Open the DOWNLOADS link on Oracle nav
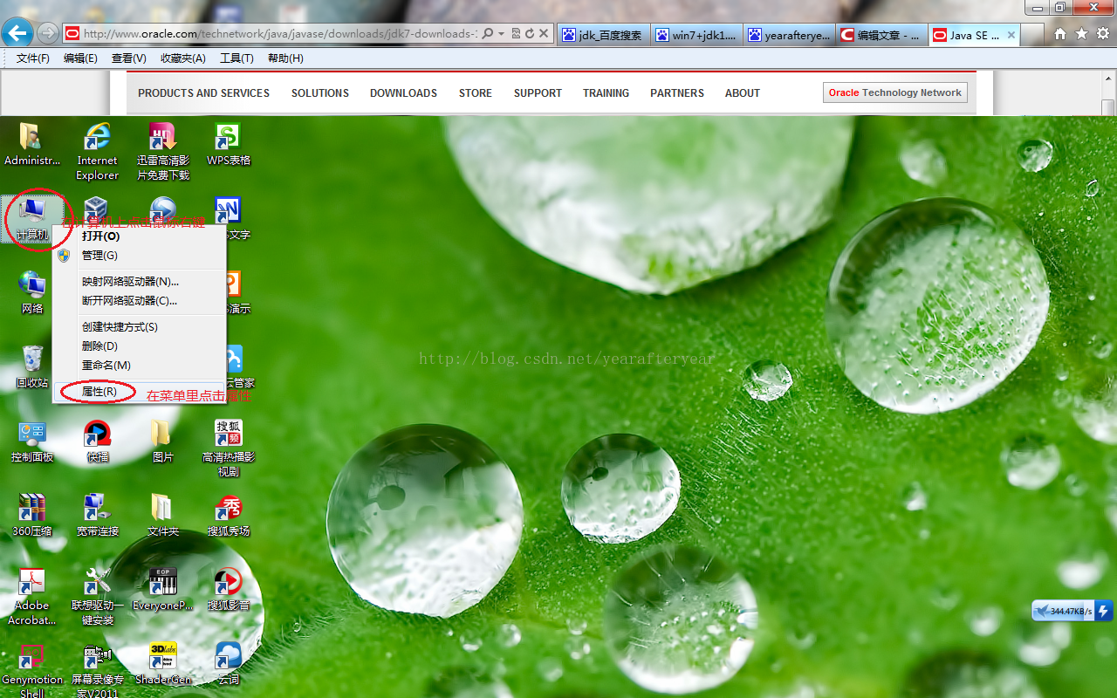Viewport: 1117px width, 698px height. (403, 92)
